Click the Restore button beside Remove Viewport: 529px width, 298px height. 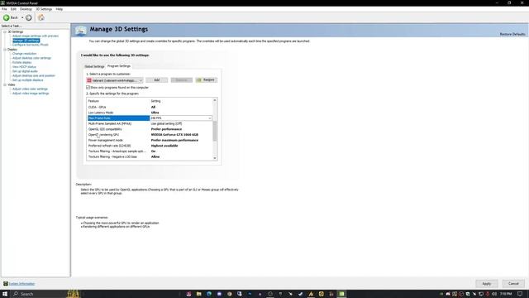[206, 80]
